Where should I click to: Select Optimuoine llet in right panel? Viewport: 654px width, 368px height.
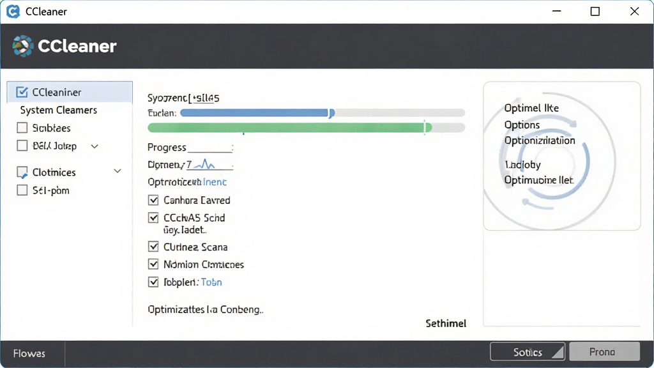[539, 180]
